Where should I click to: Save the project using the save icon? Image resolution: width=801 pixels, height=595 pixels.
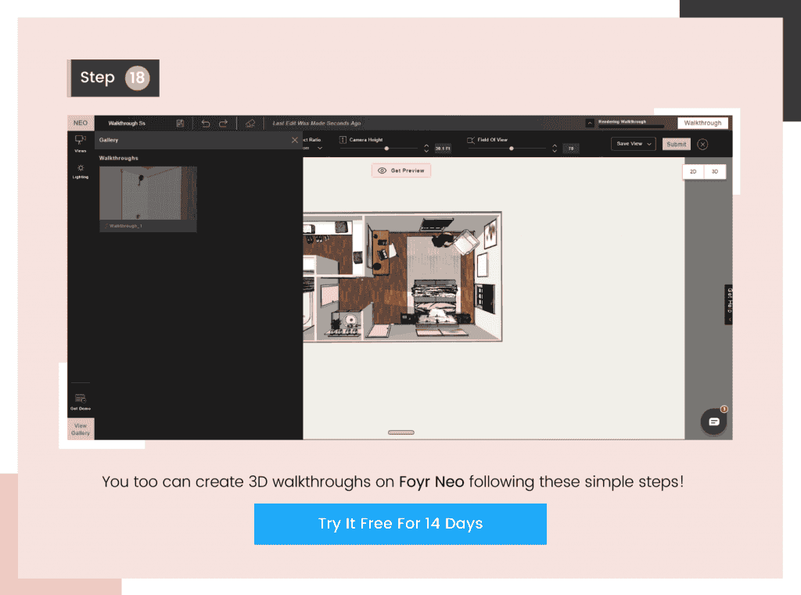(181, 123)
